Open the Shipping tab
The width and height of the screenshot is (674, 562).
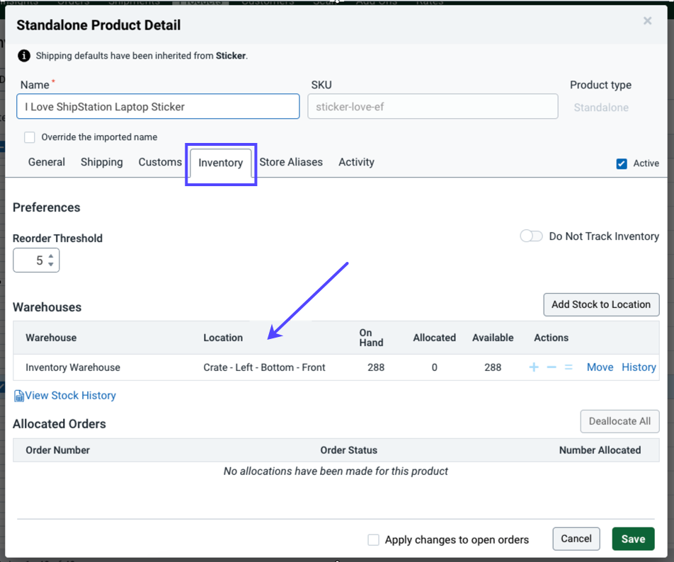[x=101, y=162]
